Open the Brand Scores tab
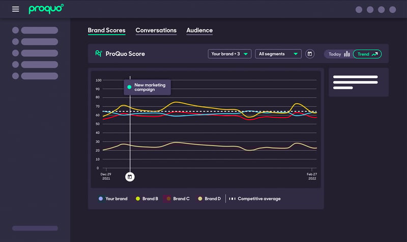 coord(106,30)
